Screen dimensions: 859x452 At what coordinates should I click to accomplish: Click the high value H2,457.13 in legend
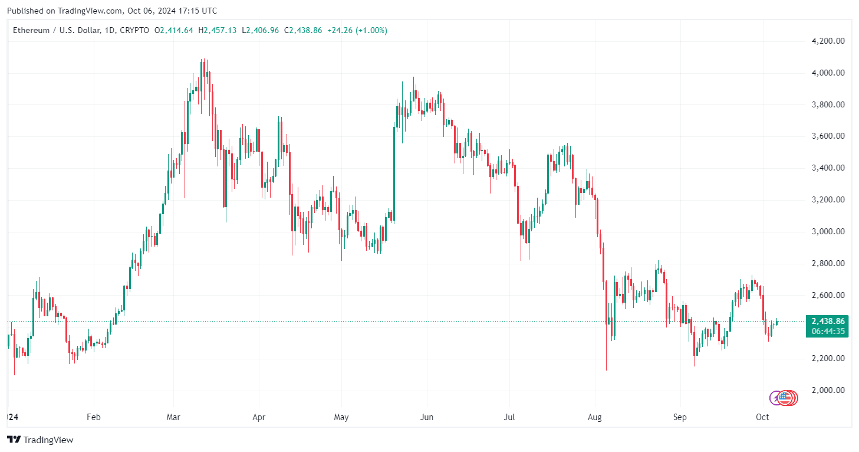(x=218, y=30)
